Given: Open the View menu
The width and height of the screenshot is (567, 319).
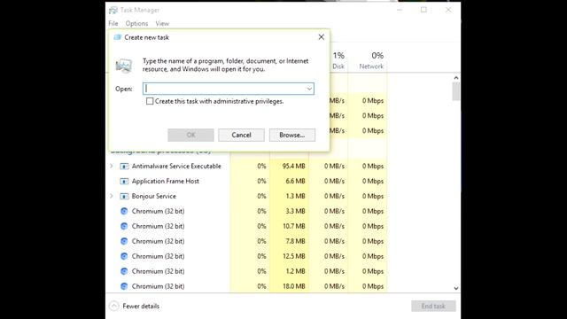Looking at the screenshot, I should (x=162, y=24).
